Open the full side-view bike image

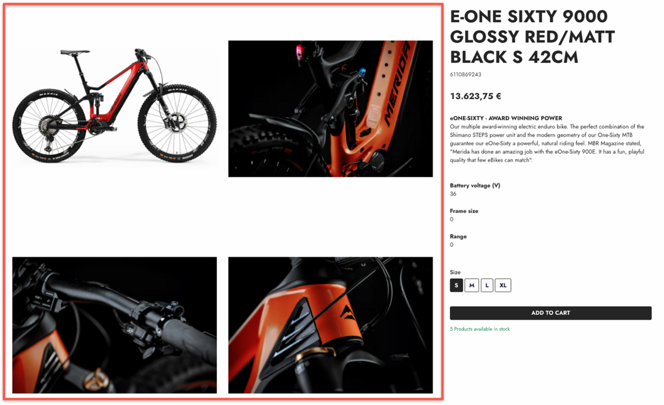(115, 109)
